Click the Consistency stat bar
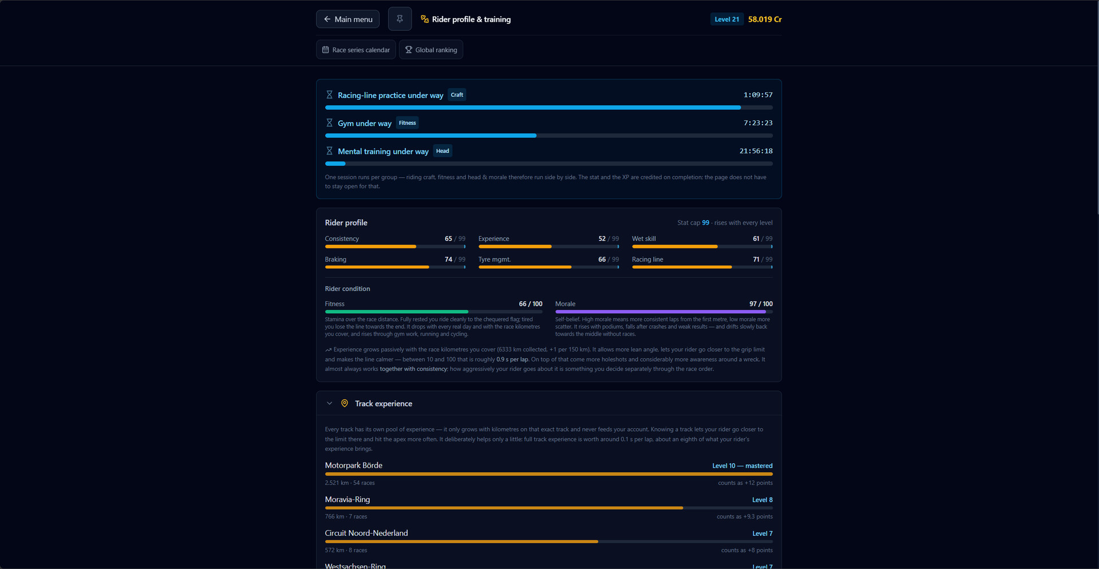The width and height of the screenshot is (1099, 569). [395, 247]
